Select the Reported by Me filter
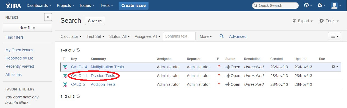 click(x=19, y=58)
